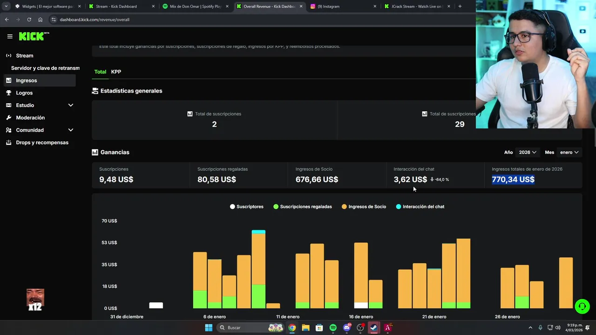Viewport: 596px width, 335px height.
Task: Open the hamburger menu next to Kick logo
Action: (10, 36)
